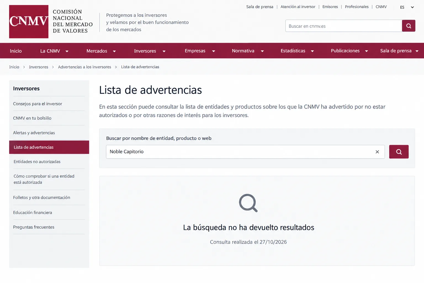Expand the Empresas menu arrow
The width and height of the screenshot is (424, 283).
[213, 51]
